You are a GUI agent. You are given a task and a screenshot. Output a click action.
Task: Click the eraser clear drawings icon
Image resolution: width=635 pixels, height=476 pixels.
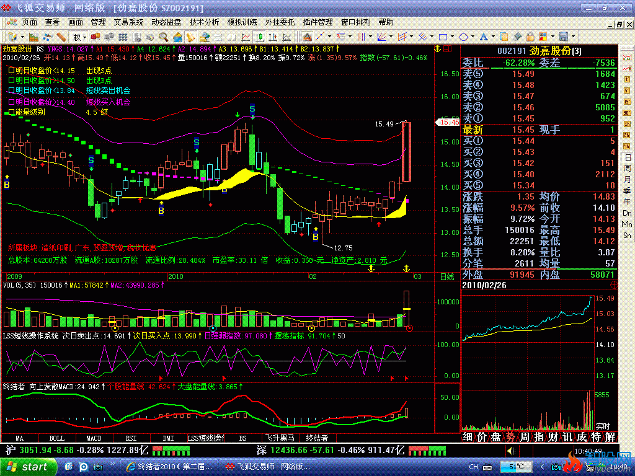point(517,37)
